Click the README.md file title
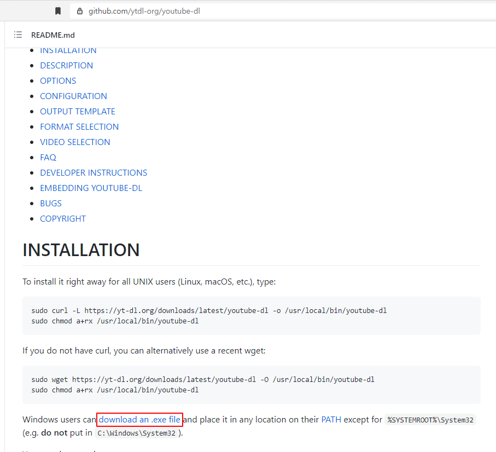The width and height of the screenshot is (496, 452). point(53,35)
